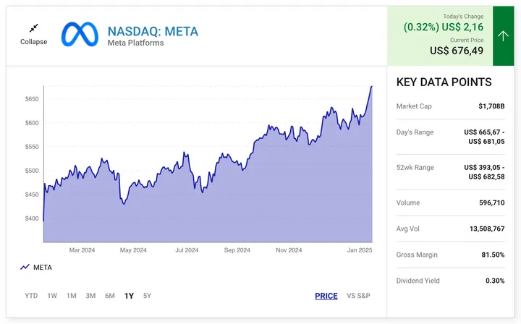Click the green up arrow icon
The width and height of the screenshot is (521, 324).
(x=504, y=35)
